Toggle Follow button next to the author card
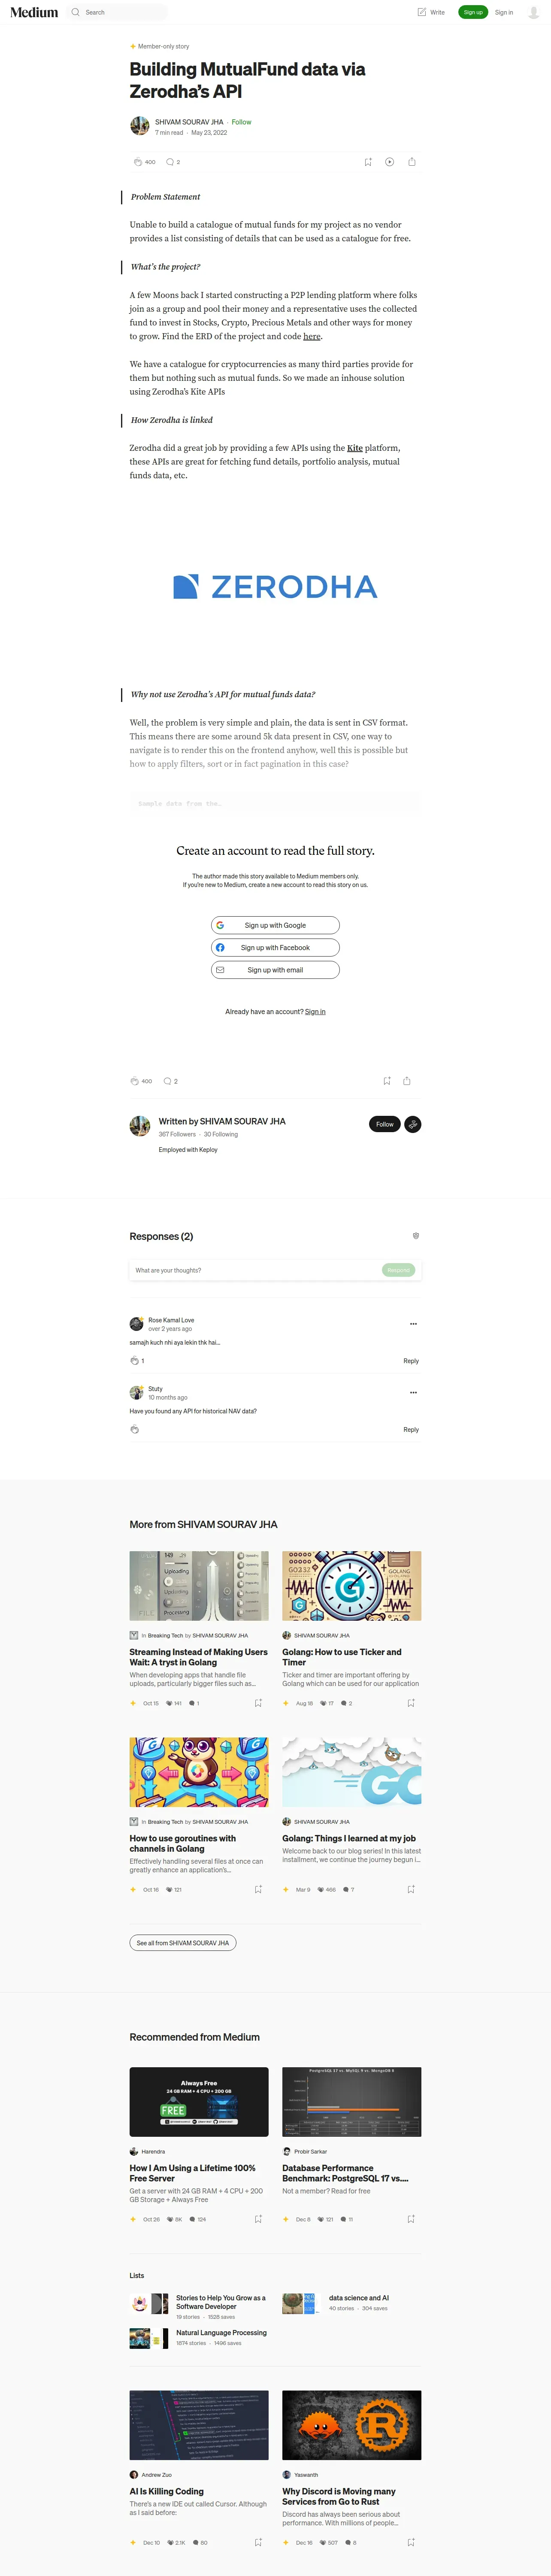The image size is (551, 2576). (x=385, y=1124)
